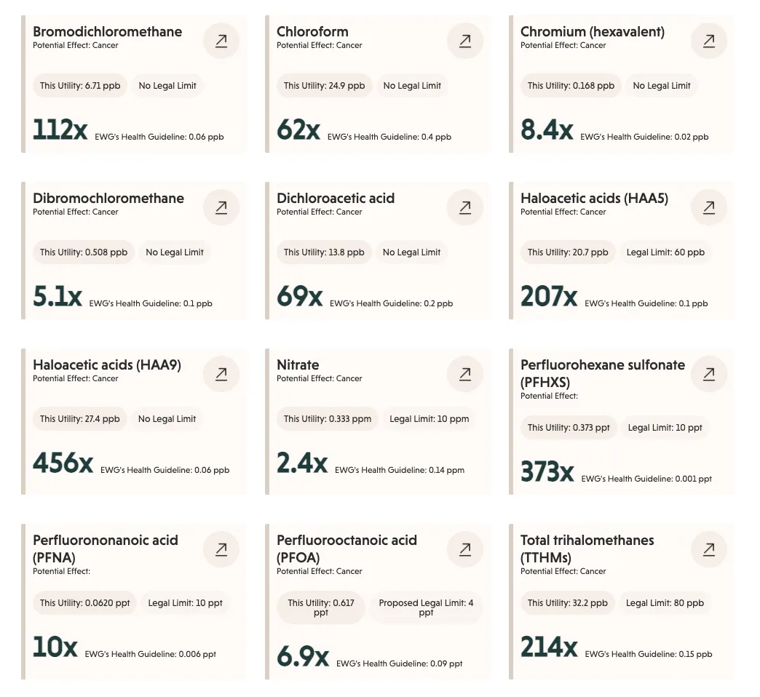Screen dimensions: 760x697
Task: Click PFHXS card arrow icon
Action: coord(708,374)
